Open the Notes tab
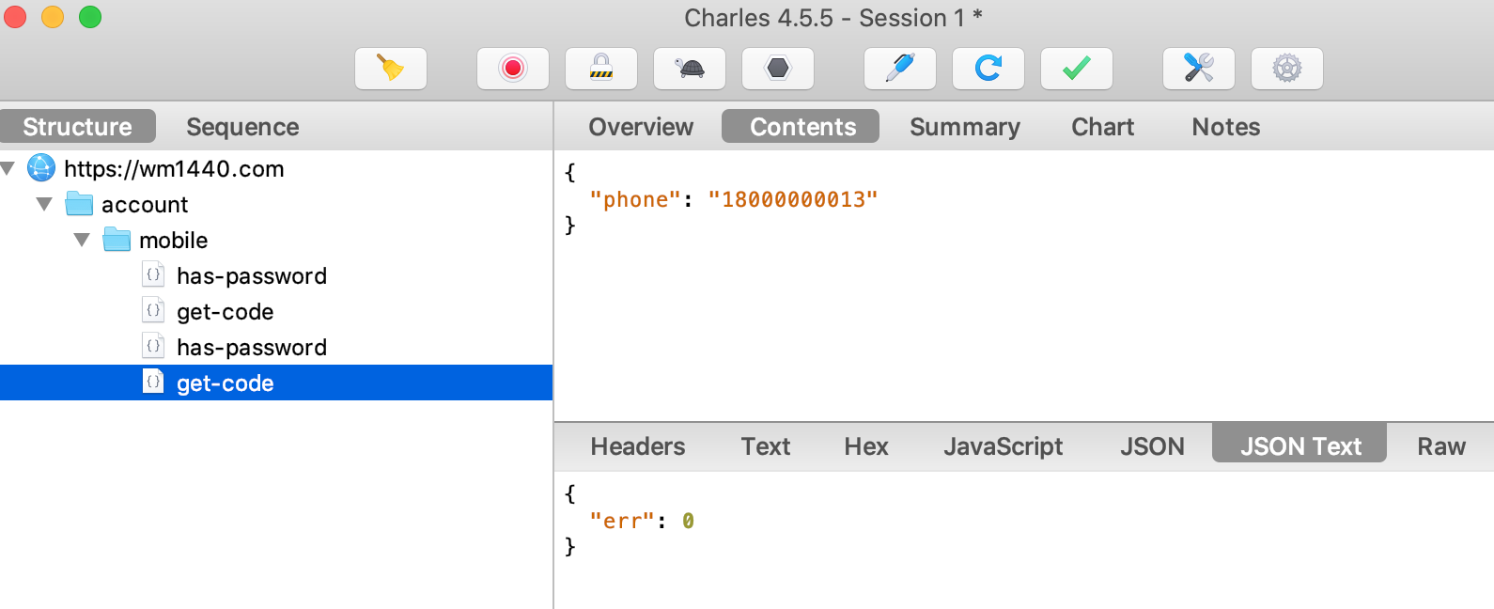 point(1226,127)
